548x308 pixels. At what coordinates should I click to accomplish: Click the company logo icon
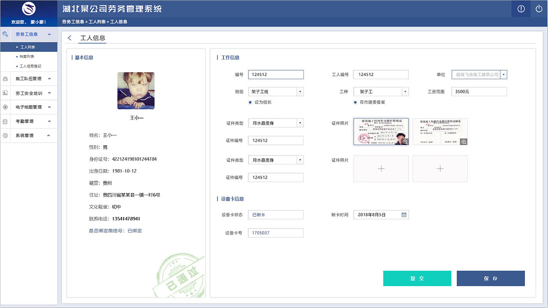[x=29, y=9]
